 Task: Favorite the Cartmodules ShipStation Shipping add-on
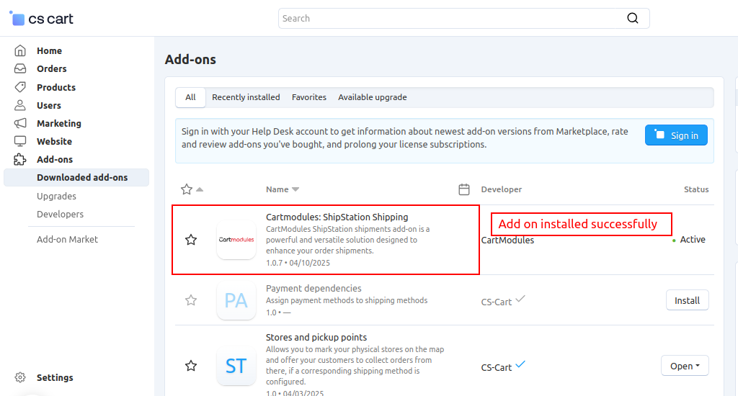click(x=191, y=240)
